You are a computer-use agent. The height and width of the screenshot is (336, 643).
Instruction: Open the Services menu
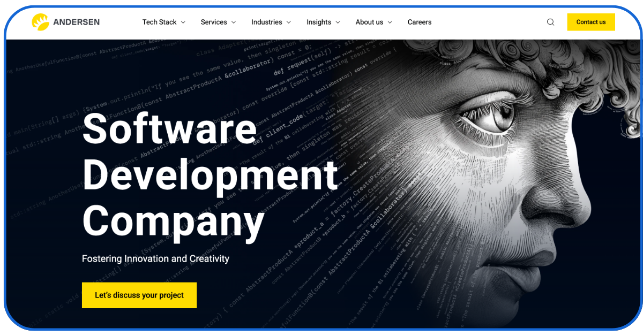(x=214, y=22)
